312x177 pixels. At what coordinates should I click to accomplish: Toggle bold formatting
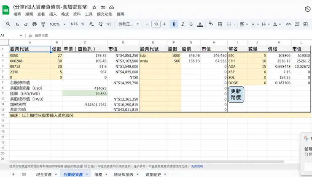[x=174, y=24]
